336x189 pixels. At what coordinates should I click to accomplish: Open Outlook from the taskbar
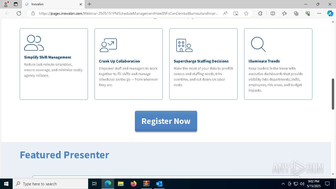click(x=159, y=184)
